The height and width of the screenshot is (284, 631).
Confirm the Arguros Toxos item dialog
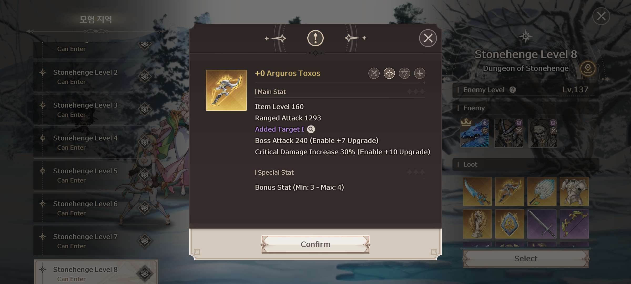pos(315,244)
